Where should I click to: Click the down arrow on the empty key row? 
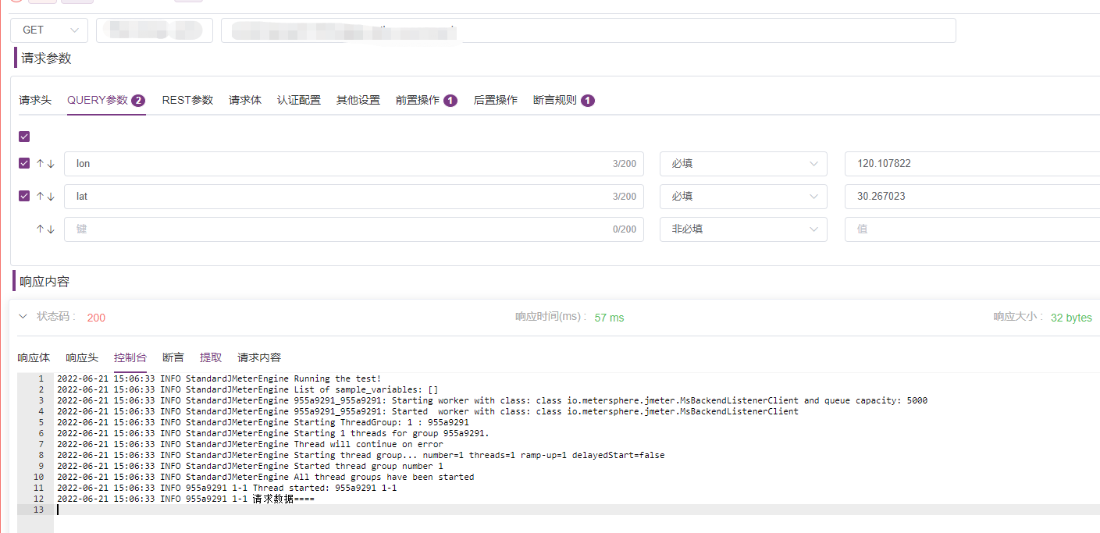click(x=51, y=229)
